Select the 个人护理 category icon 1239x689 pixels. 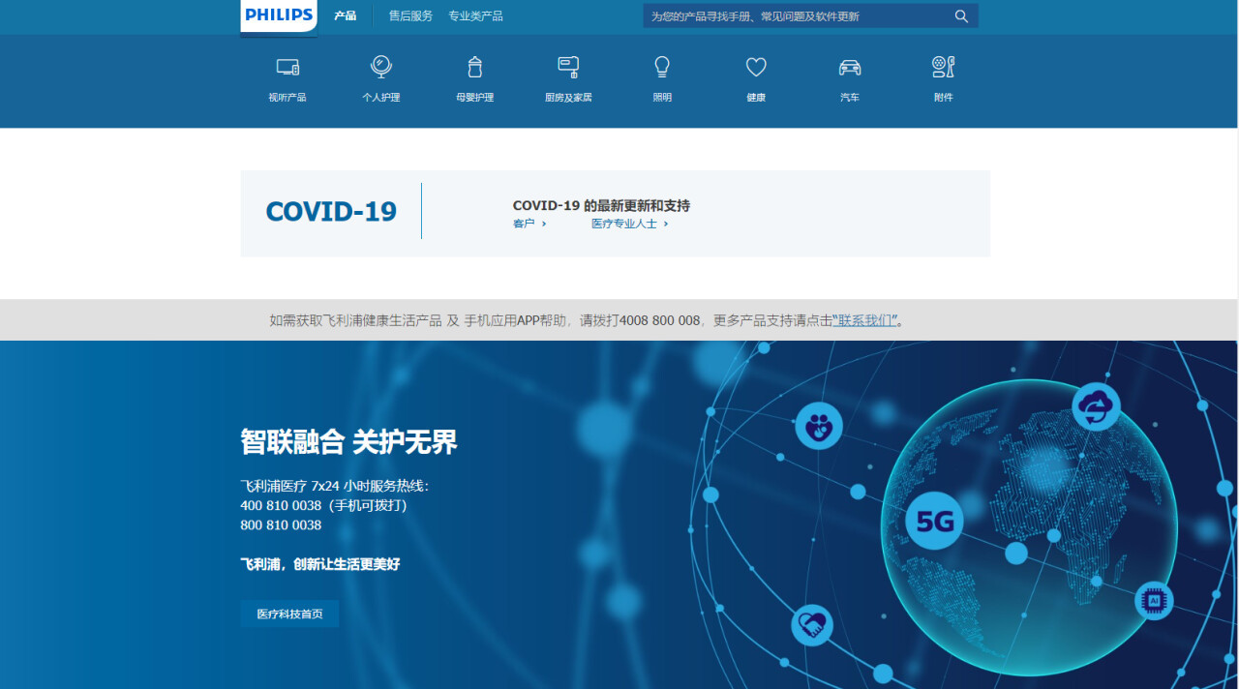click(x=381, y=67)
